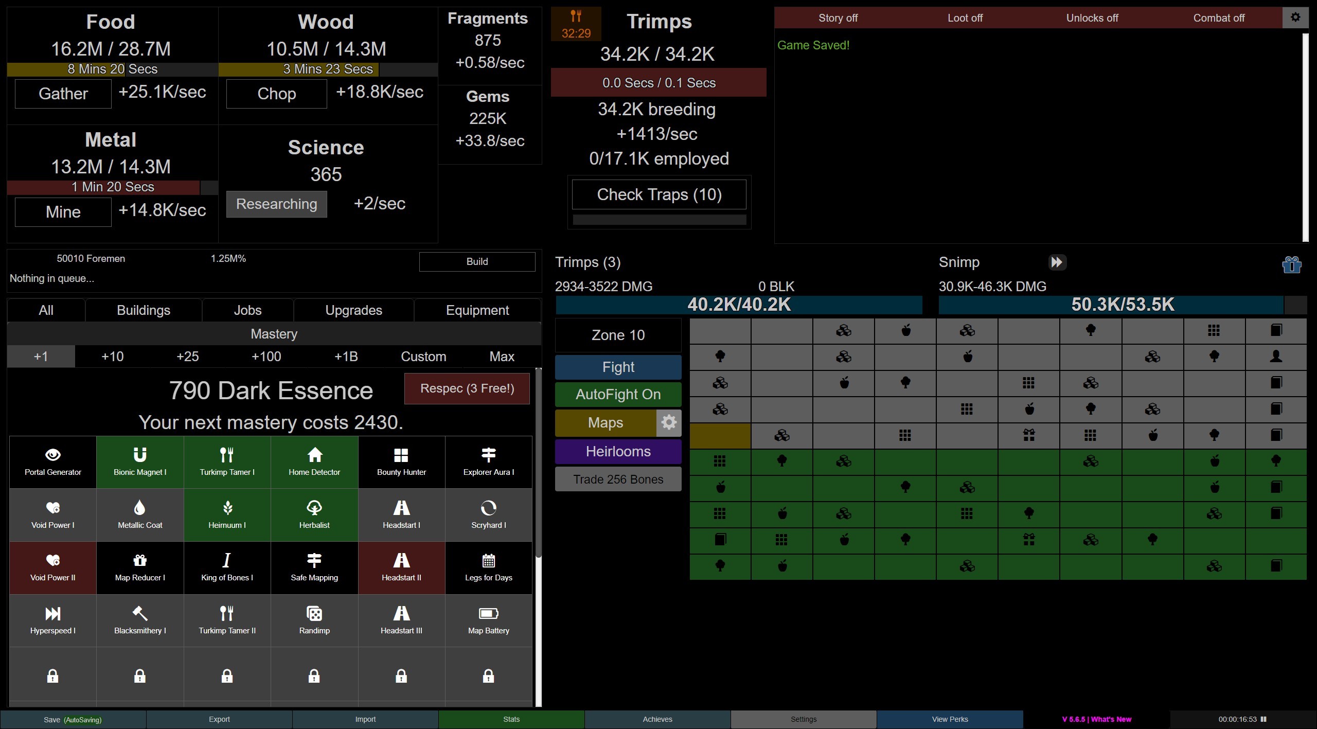Expand the Mastery section
Viewport: 1317px width, 729px height.
[273, 333]
